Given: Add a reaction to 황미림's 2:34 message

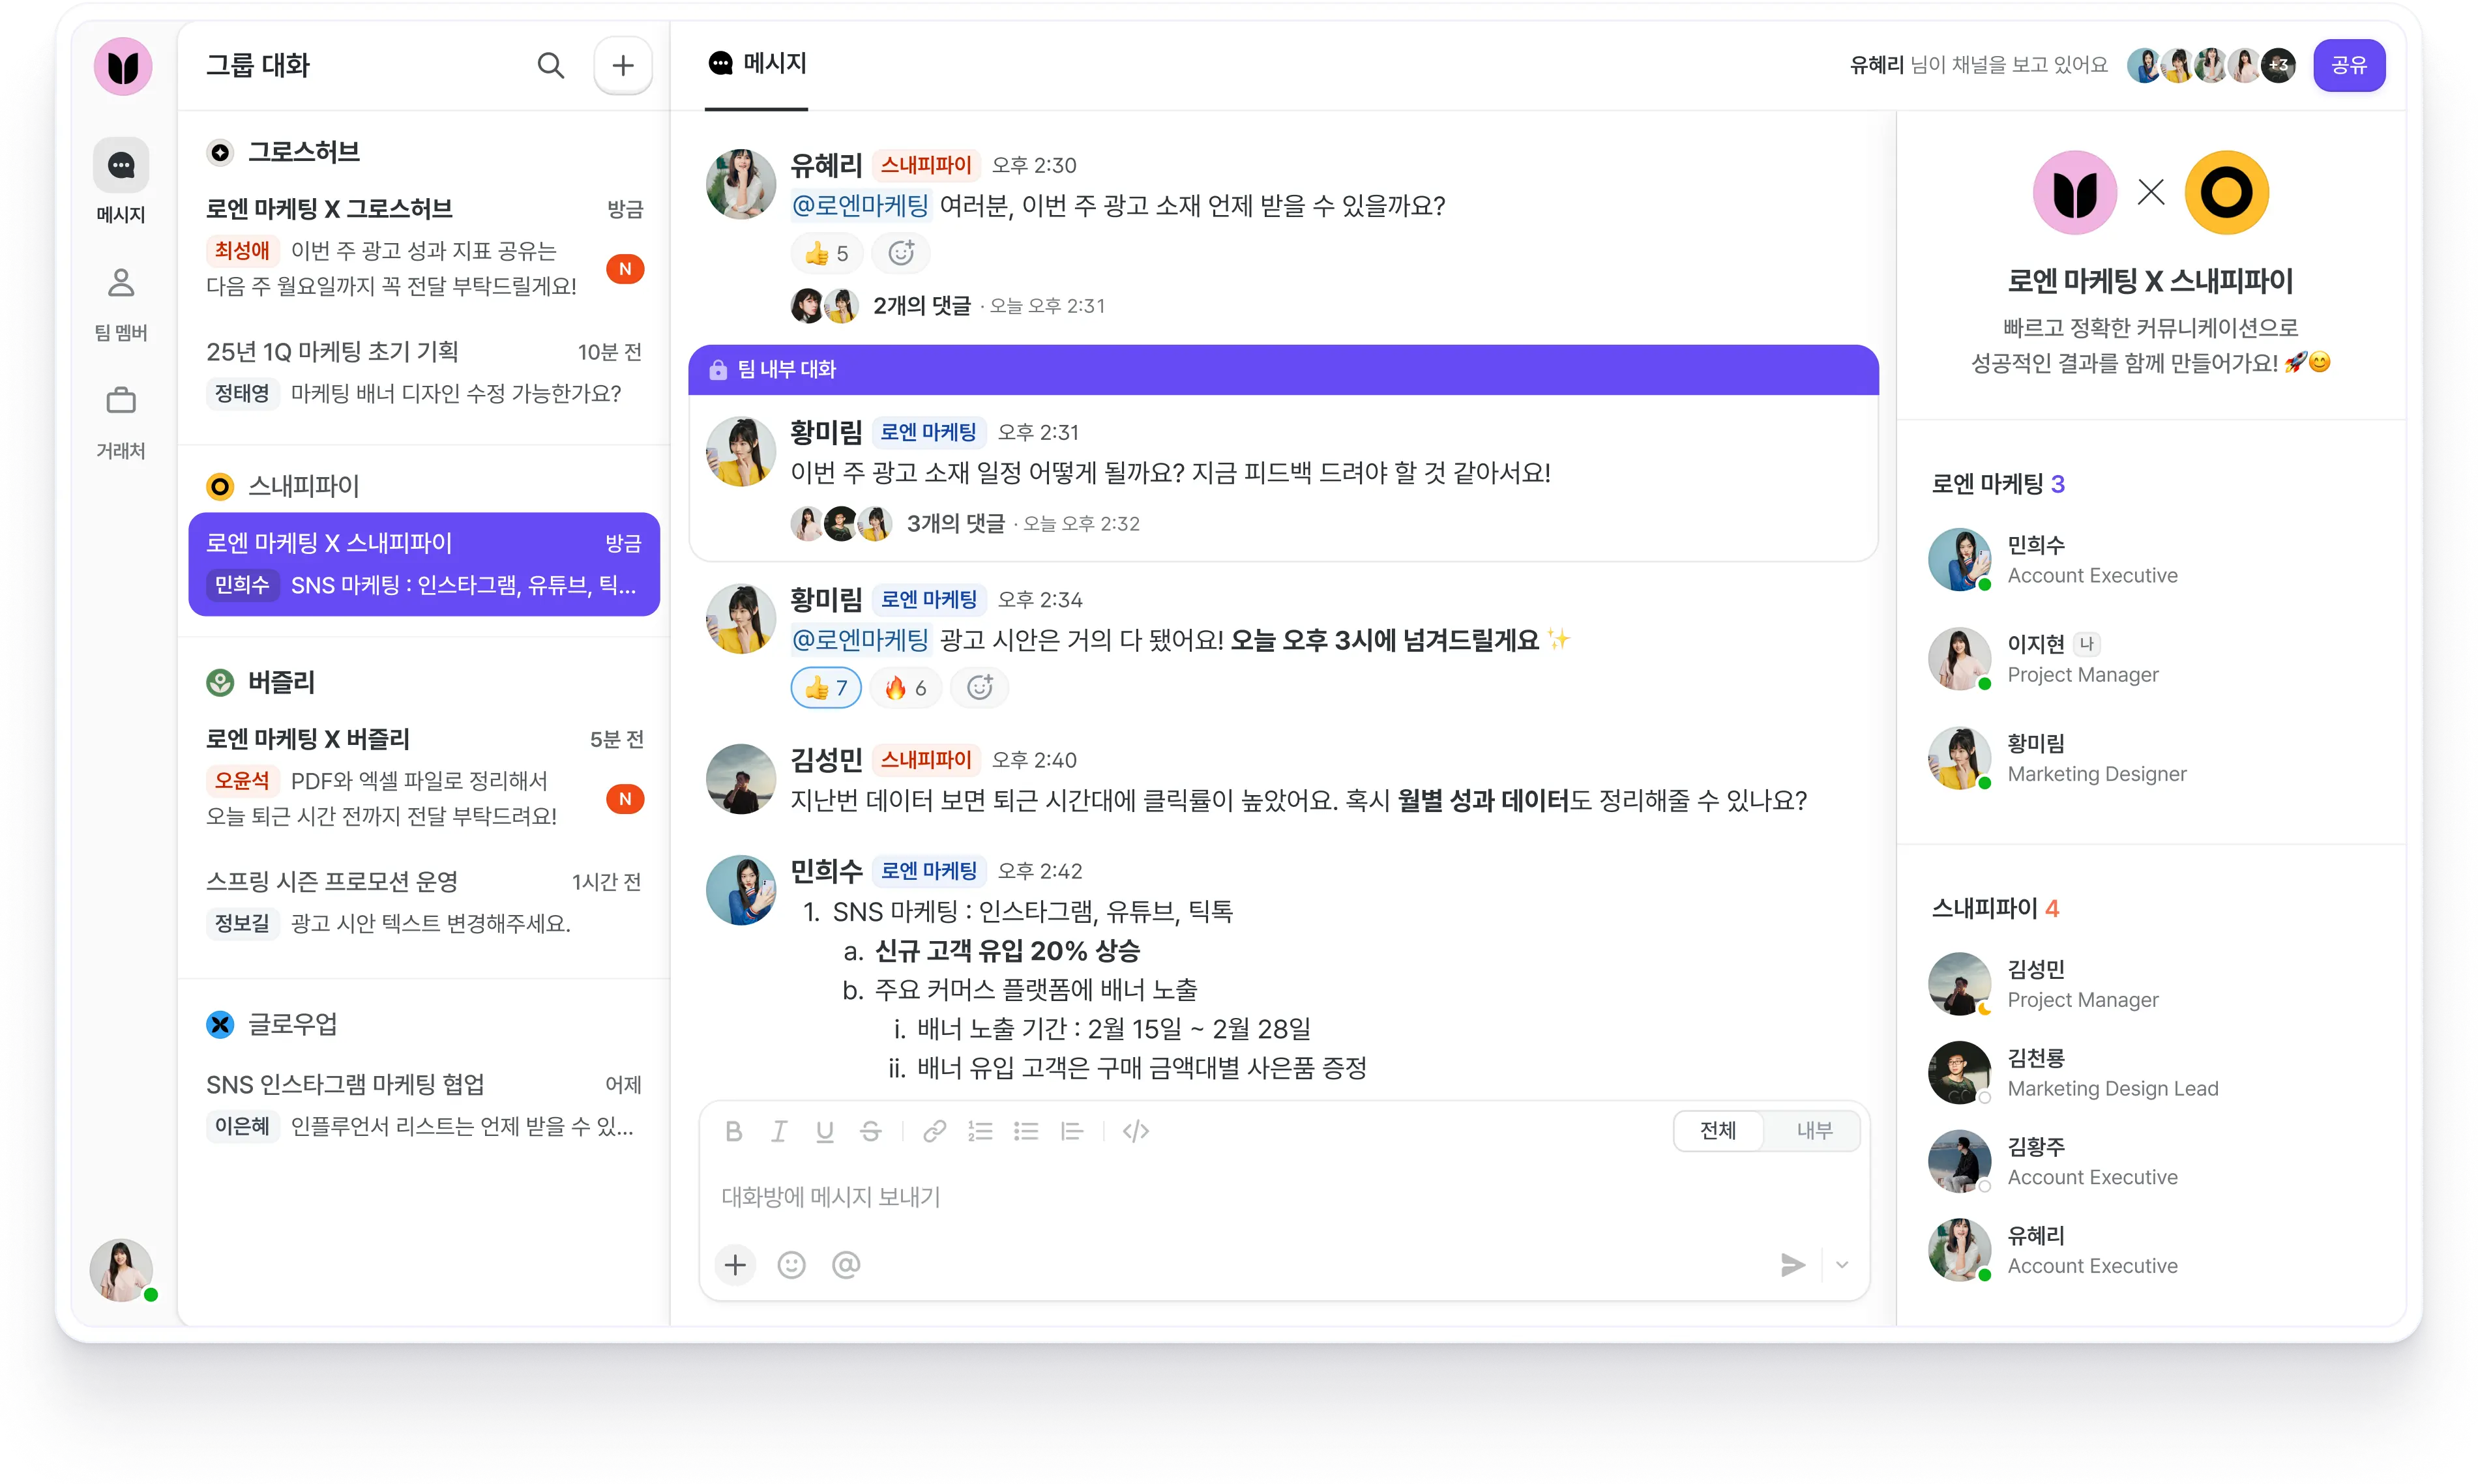Looking at the screenshot, I should tap(980, 688).
